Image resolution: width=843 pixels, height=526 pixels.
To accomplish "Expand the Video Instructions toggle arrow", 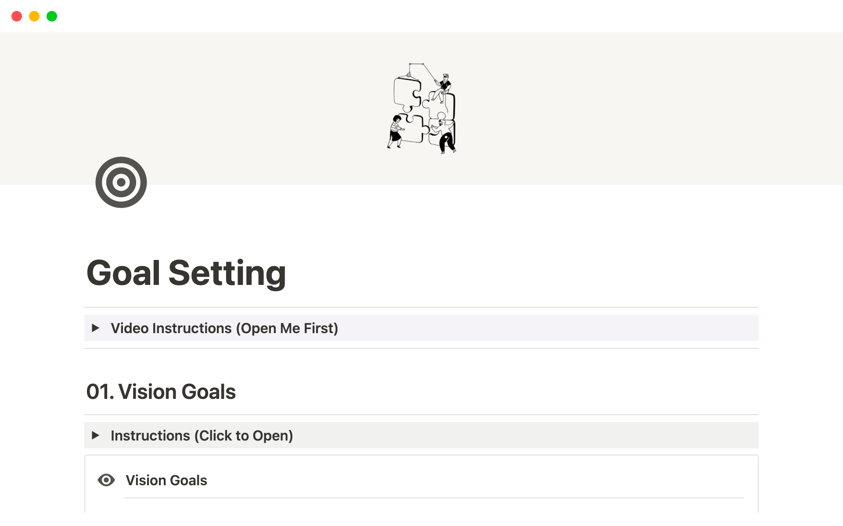I will (95, 328).
